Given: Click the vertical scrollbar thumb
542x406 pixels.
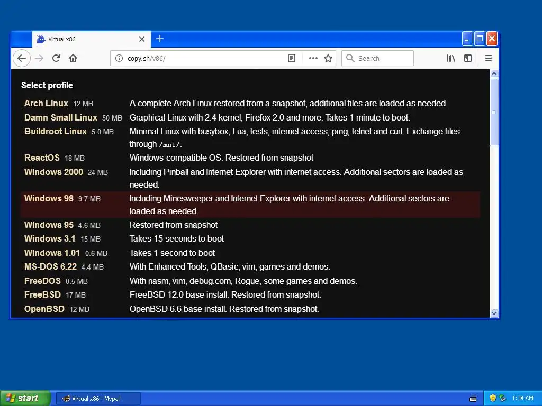Looking at the screenshot, I should tap(494, 112).
